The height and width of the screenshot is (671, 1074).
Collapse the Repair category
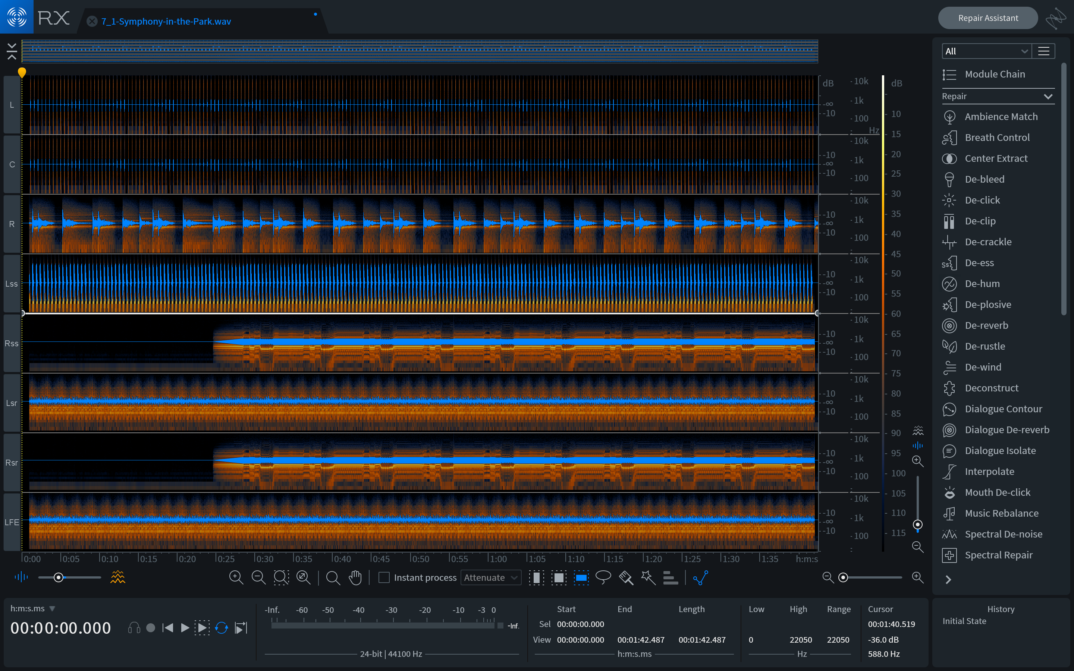click(1048, 96)
